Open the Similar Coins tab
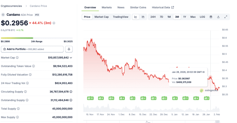The image size is (237, 123). [x=138, y=7]
